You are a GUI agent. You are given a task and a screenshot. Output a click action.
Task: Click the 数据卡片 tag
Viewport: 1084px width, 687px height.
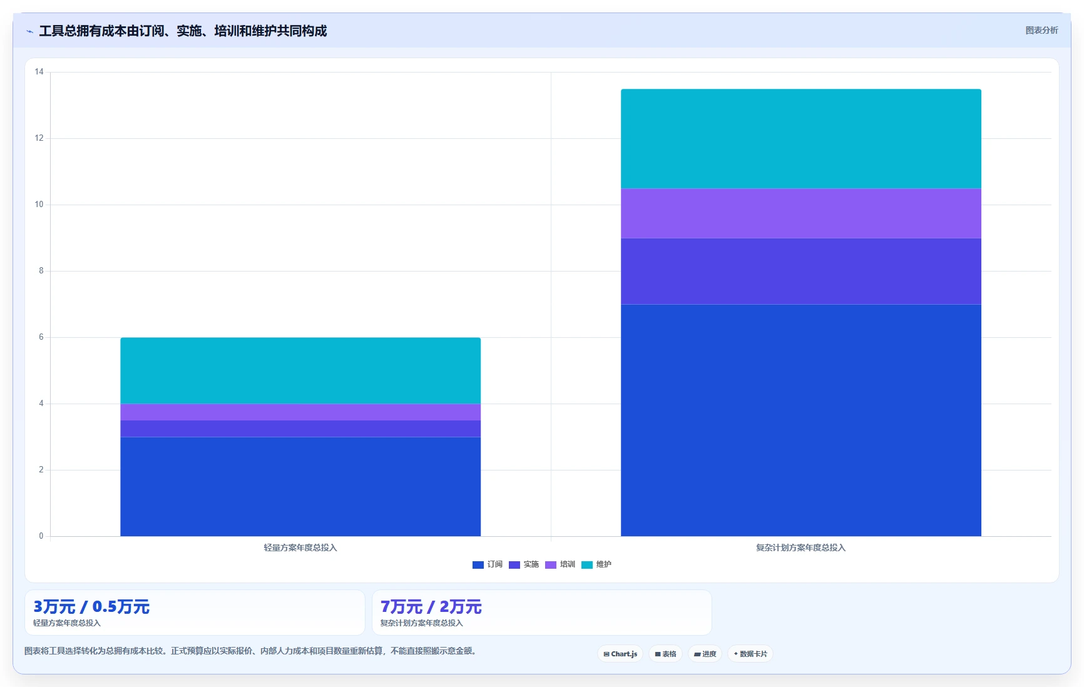pyautogui.click(x=750, y=654)
